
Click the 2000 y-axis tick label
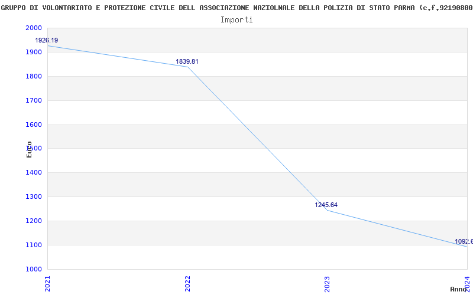[x=33, y=28]
